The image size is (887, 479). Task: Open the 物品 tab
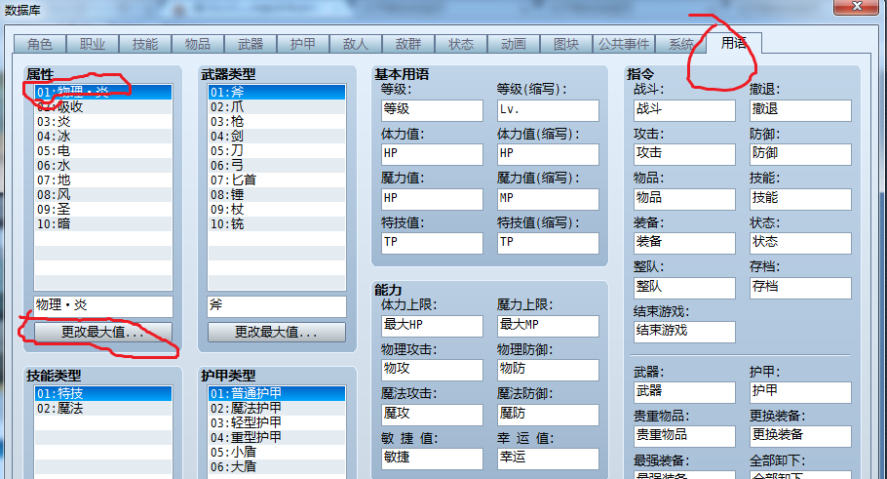(198, 44)
